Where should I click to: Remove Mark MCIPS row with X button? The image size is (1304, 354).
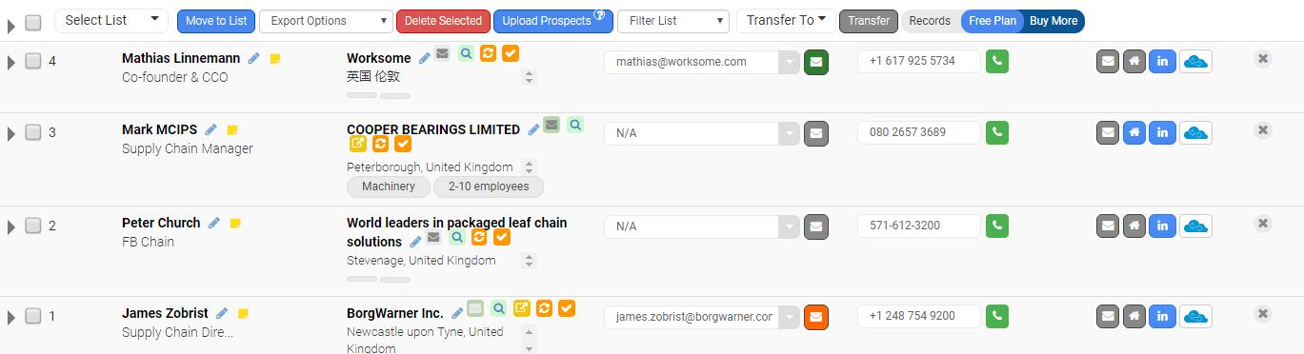(x=1263, y=130)
